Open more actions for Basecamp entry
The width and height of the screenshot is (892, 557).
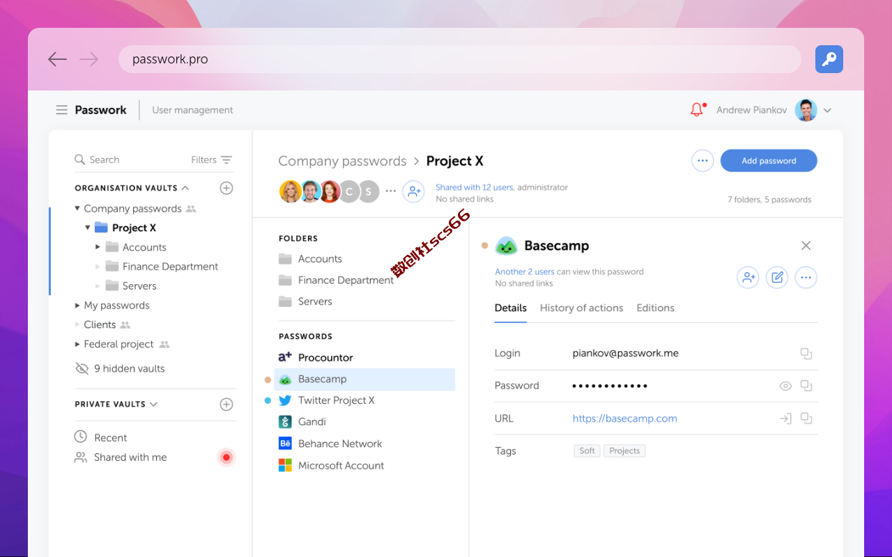click(x=806, y=278)
